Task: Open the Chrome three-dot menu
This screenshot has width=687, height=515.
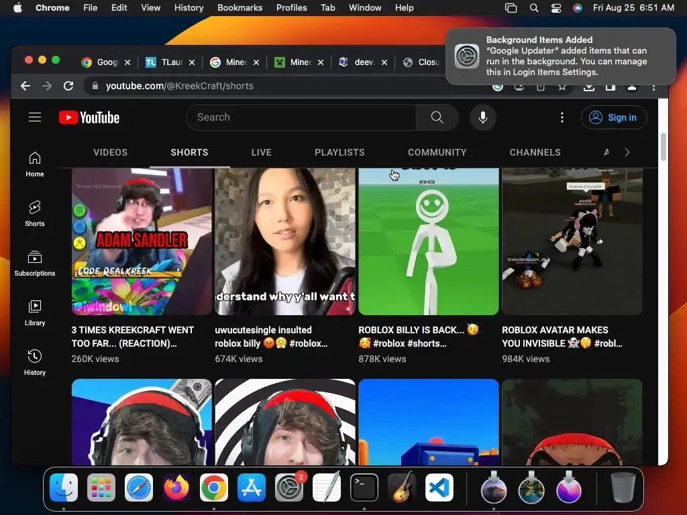Action: (x=653, y=87)
